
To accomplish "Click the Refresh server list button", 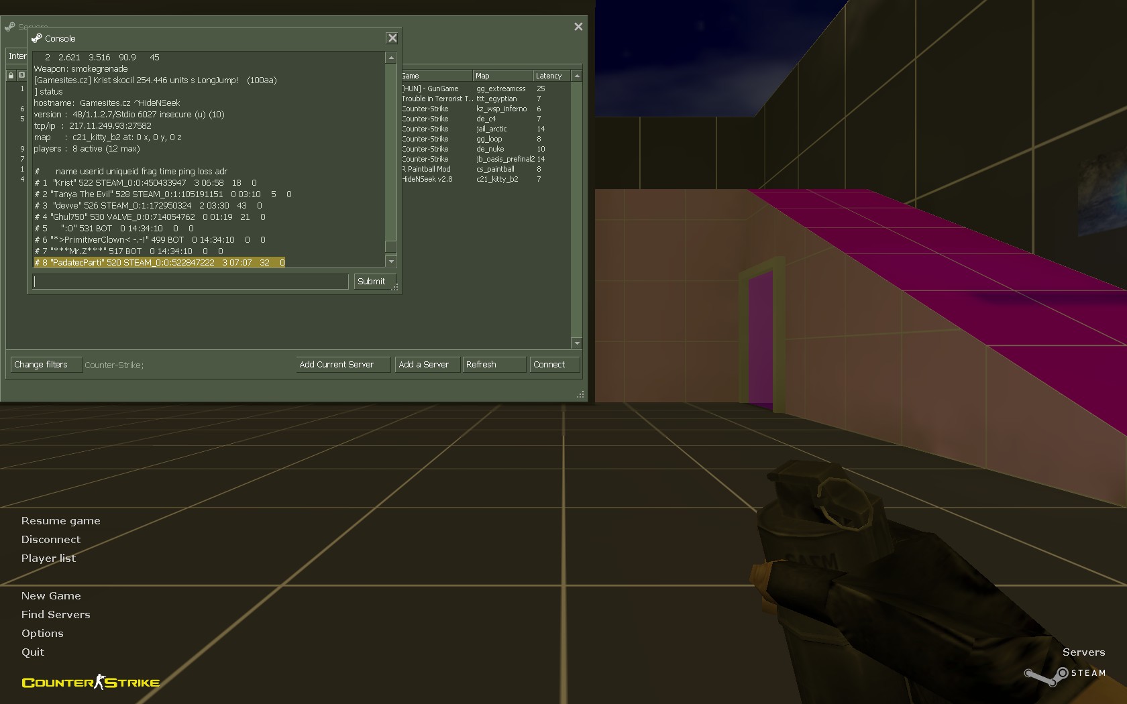I will click(x=494, y=365).
